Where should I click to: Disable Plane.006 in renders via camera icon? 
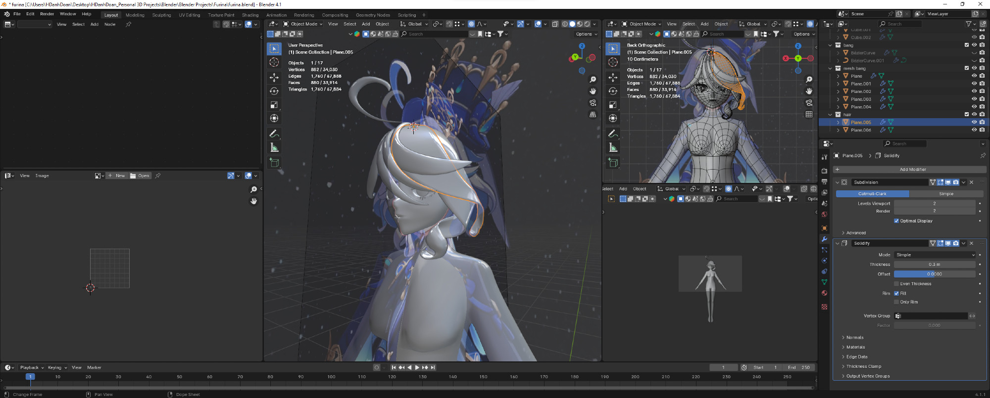pyautogui.click(x=982, y=130)
